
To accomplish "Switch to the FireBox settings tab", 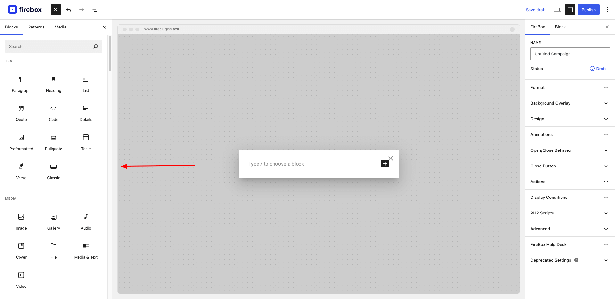I will [x=537, y=27].
